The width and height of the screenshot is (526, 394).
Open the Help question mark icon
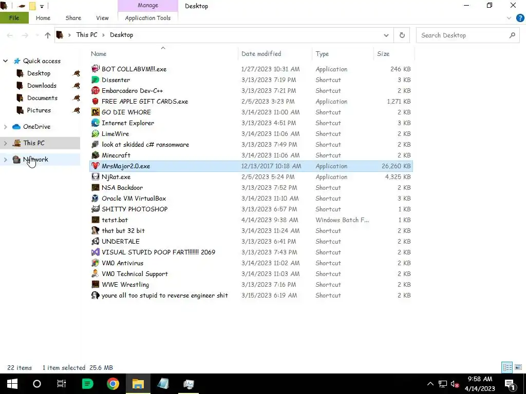pos(520,18)
